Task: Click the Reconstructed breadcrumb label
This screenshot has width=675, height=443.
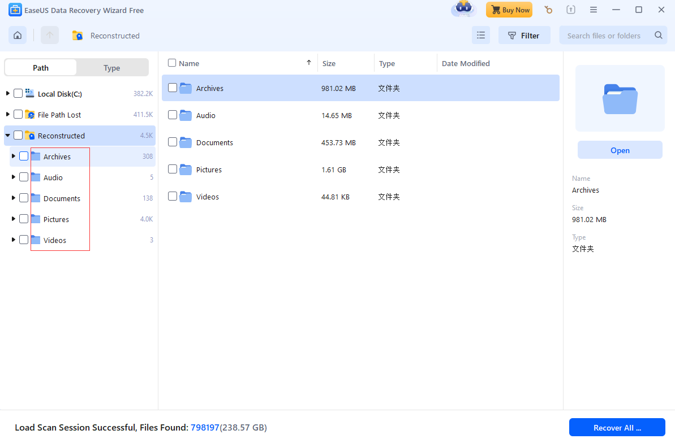Action: pos(115,36)
